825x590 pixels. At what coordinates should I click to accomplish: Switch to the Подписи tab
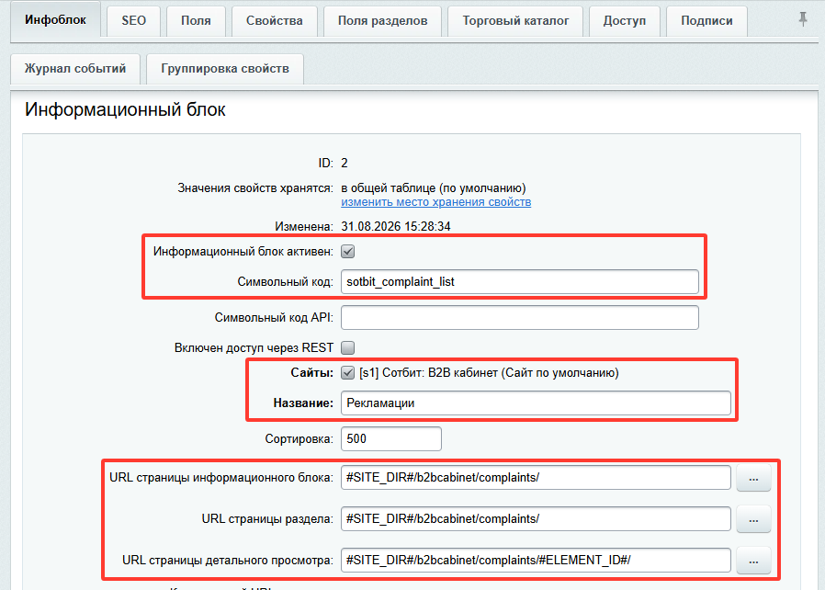tap(706, 21)
